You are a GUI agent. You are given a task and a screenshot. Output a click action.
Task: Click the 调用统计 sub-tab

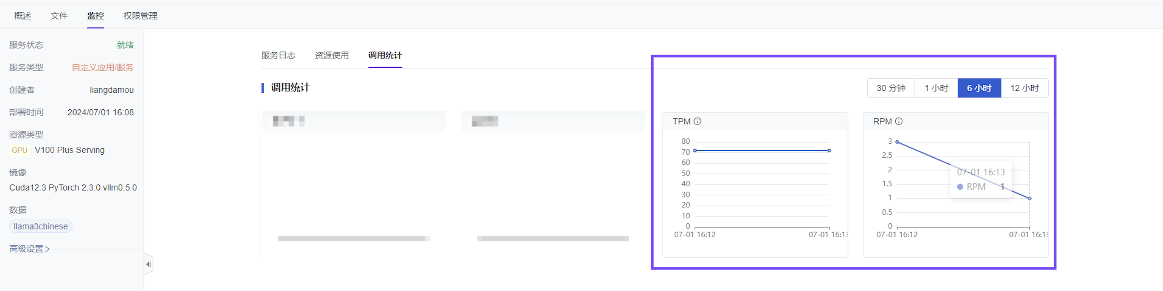[385, 55]
